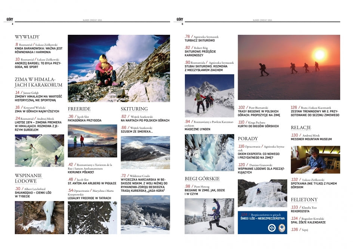
Task: Select the Freeride section heading
Action: (79, 109)
